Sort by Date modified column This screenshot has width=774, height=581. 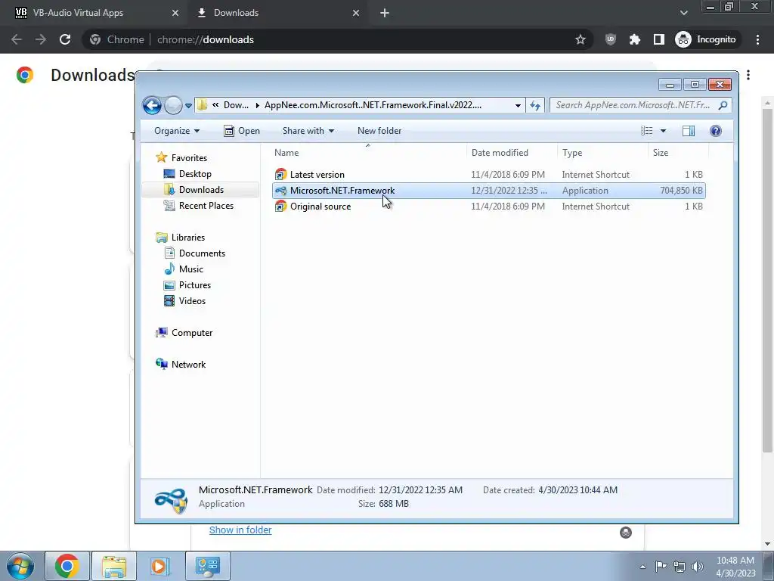click(x=512, y=153)
